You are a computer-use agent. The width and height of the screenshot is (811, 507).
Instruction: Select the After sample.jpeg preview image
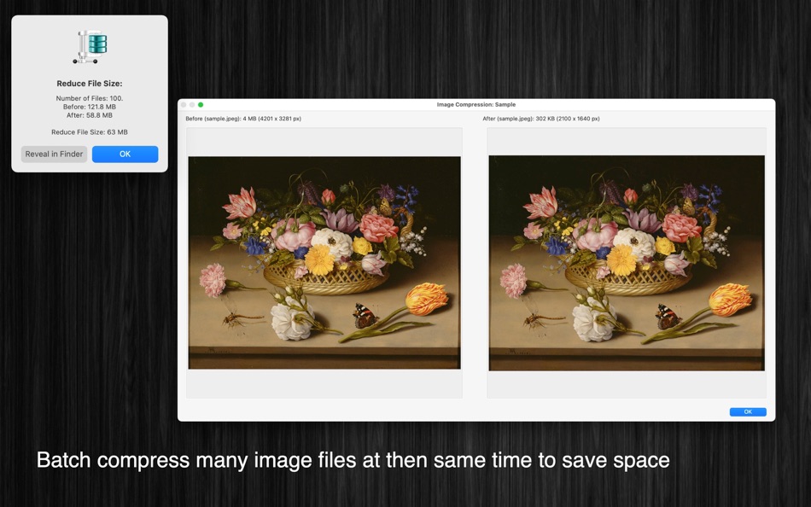(627, 263)
